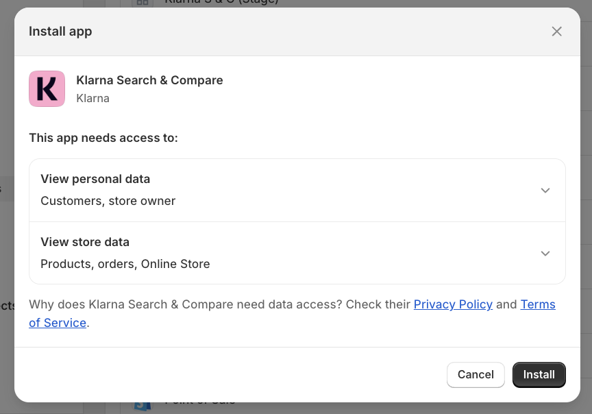Click the Klarna developer name
This screenshot has width=592, height=414.
pyautogui.click(x=93, y=98)
